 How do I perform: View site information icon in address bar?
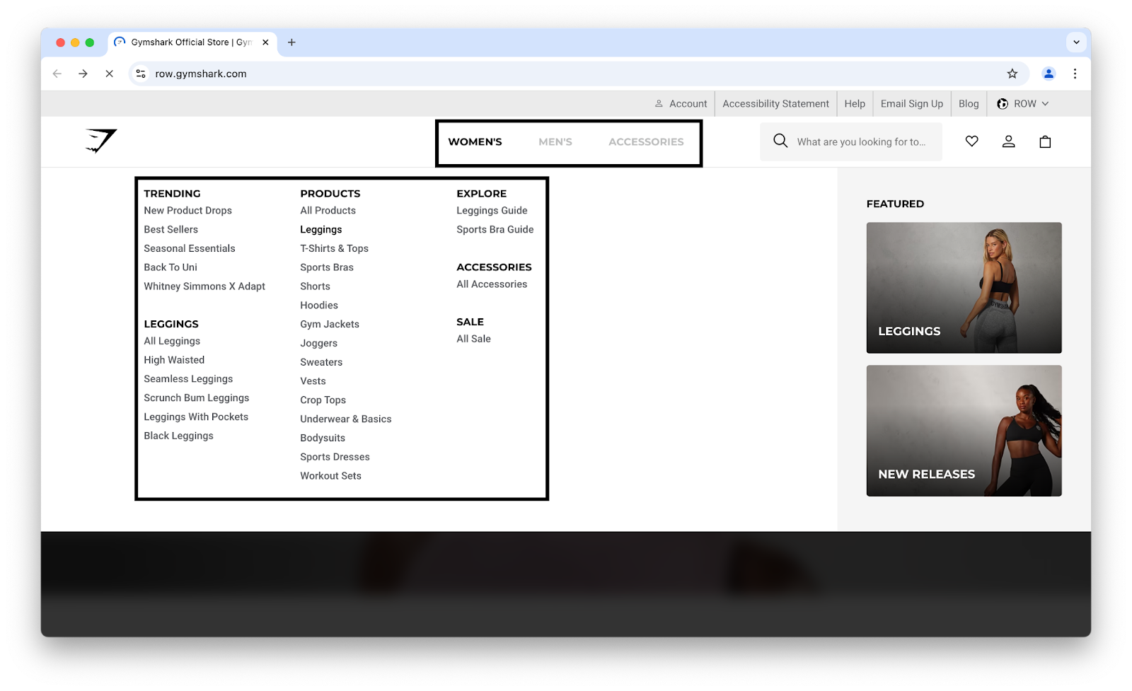[x=141, y=74]
